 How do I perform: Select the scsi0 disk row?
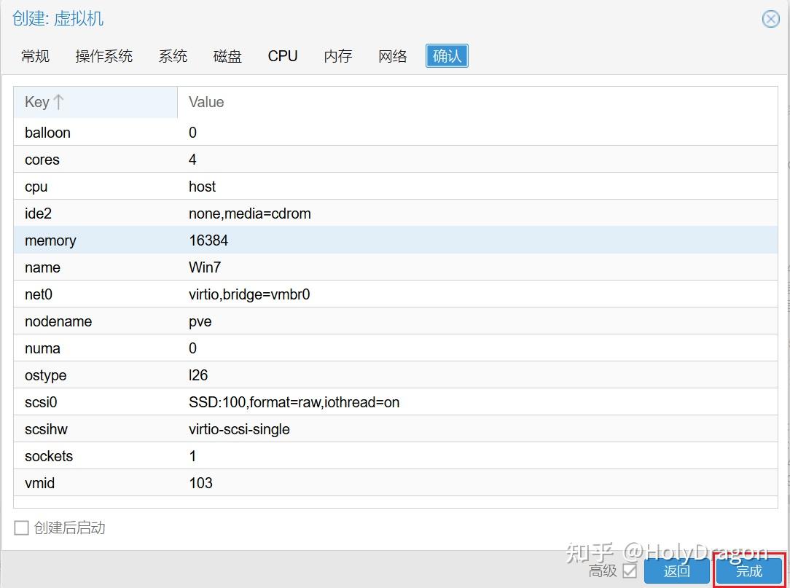coord(292,401)
